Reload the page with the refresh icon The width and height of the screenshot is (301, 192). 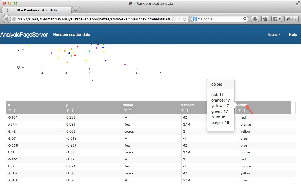click(x=184, y=19)
